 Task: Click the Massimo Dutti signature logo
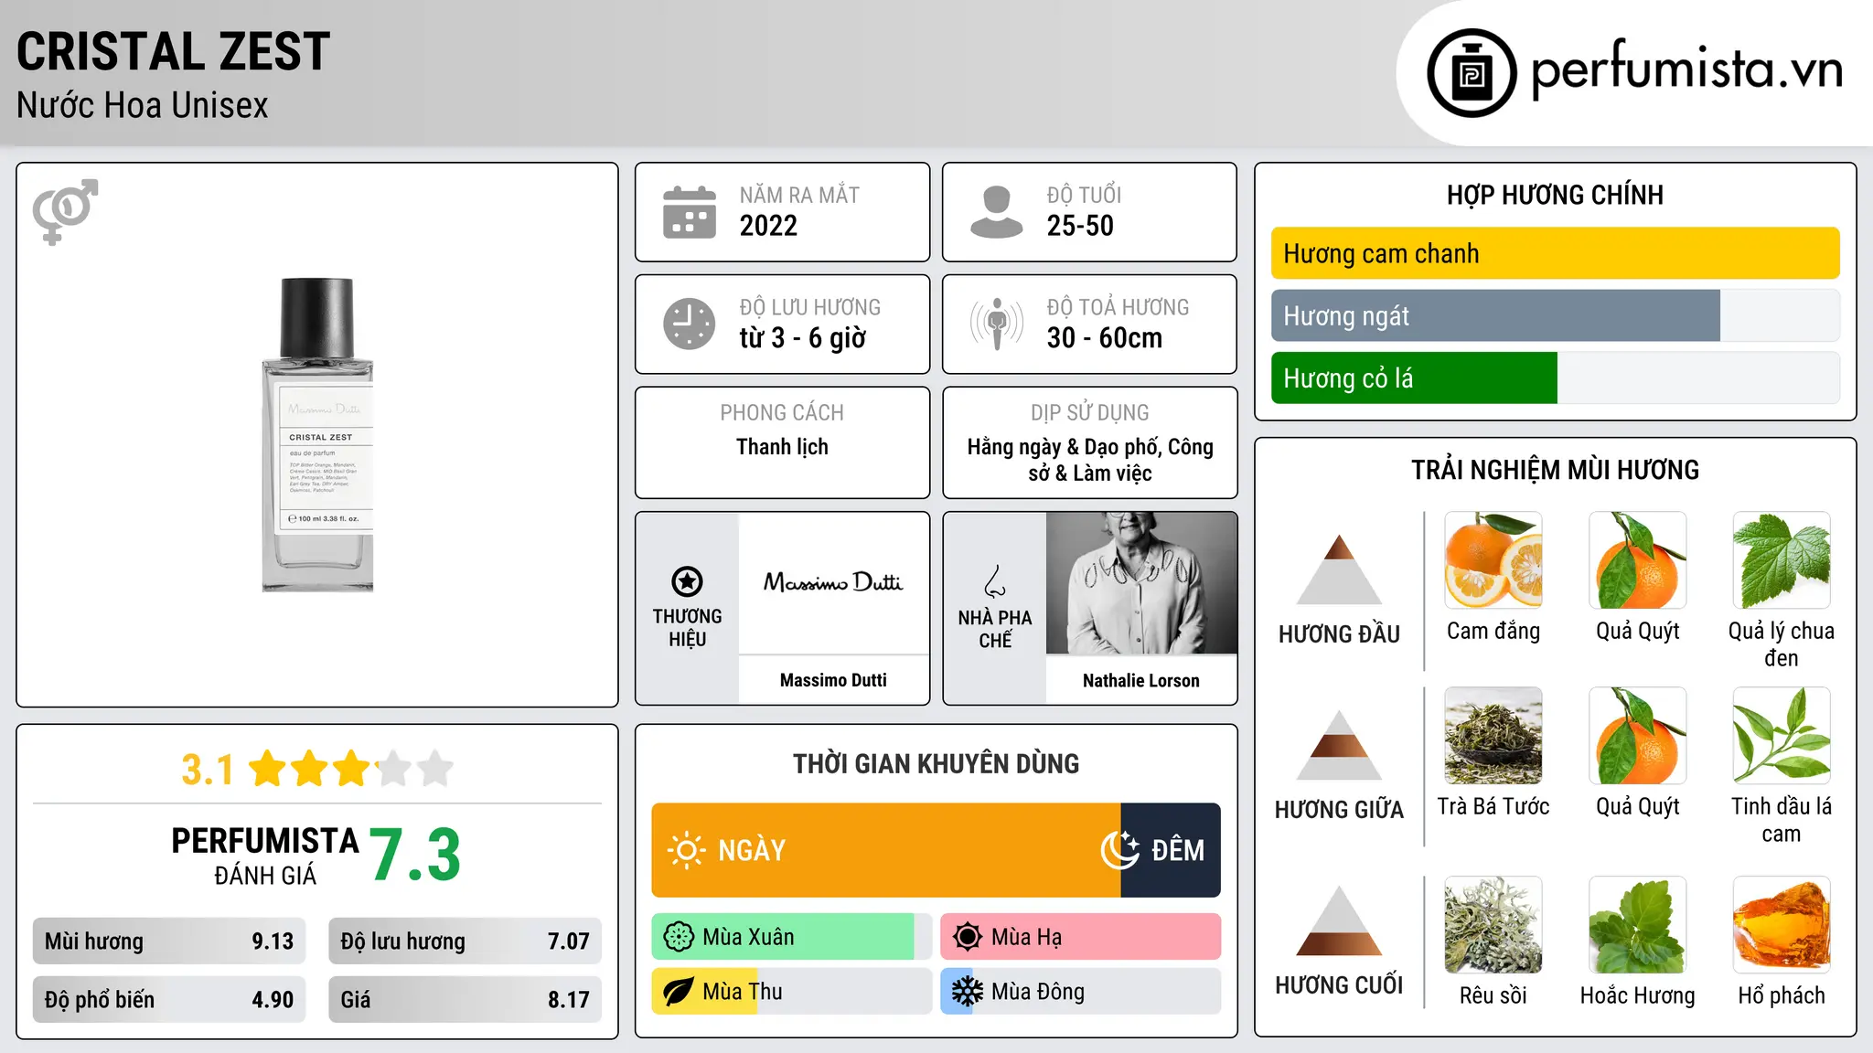(833, 582)
